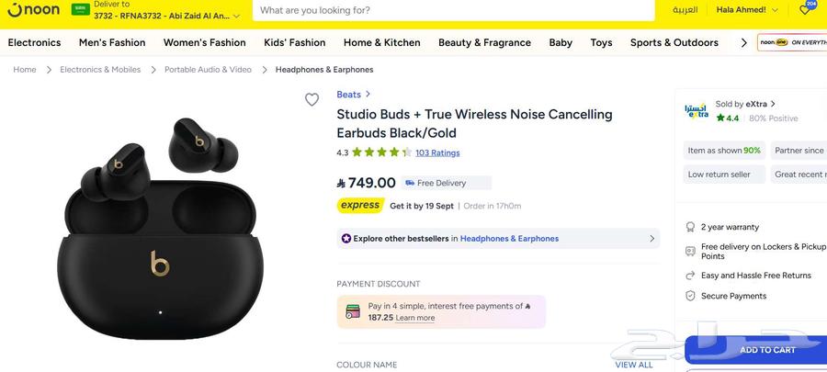Viewport: 827px width, 372px height.
Task: Click the yellow express badge
Action: click(360, 206)
